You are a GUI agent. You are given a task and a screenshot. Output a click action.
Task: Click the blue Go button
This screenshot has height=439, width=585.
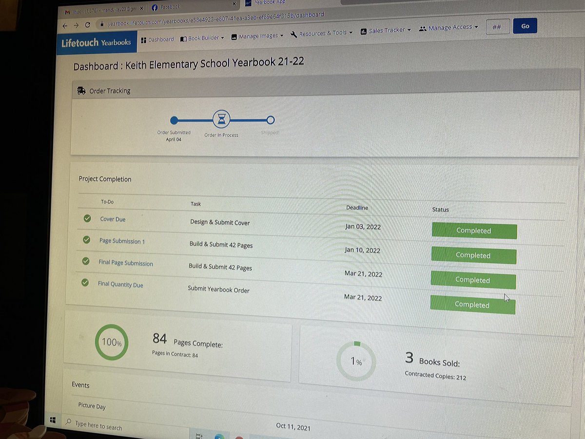pos(525,26)
